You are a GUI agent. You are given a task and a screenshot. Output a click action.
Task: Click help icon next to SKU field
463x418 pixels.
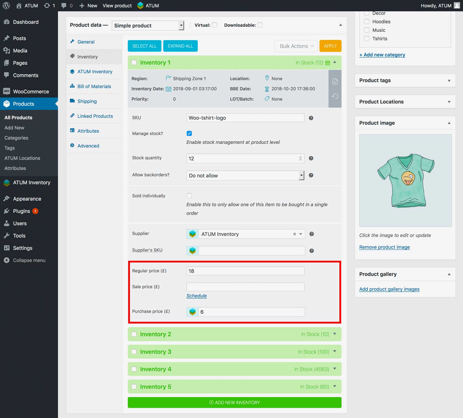tap(311, 118)
